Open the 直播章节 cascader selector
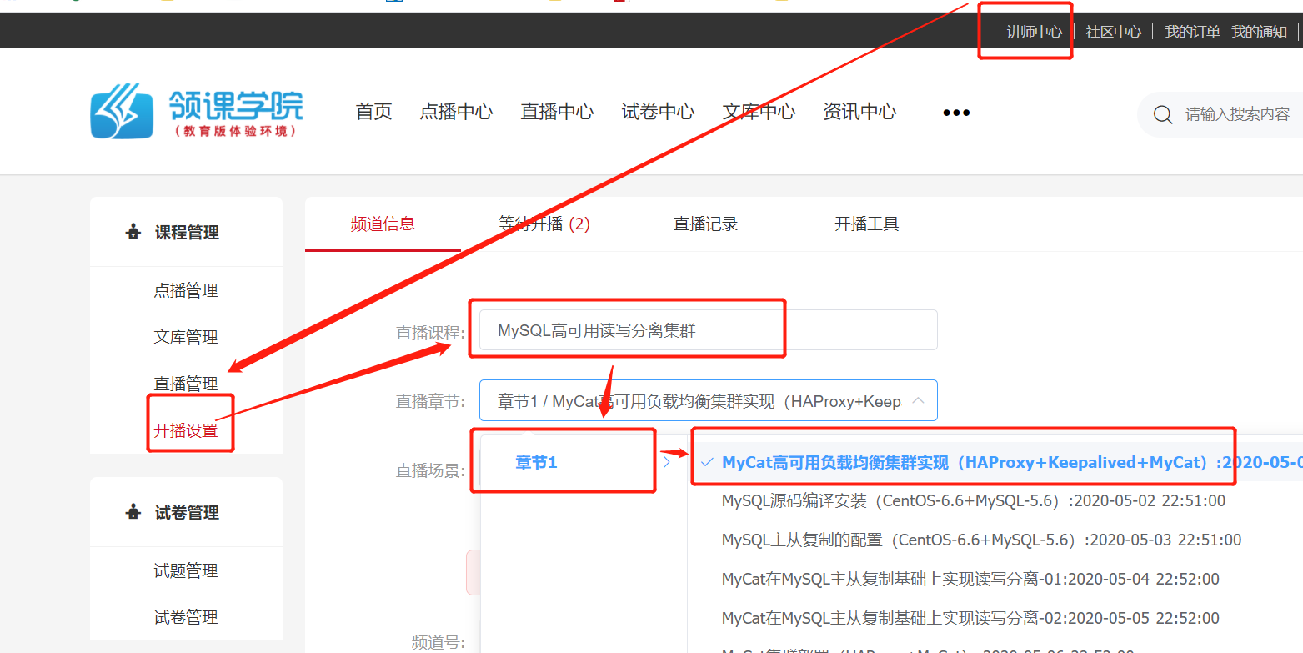The image size is (1303, 653). (708, 400)
